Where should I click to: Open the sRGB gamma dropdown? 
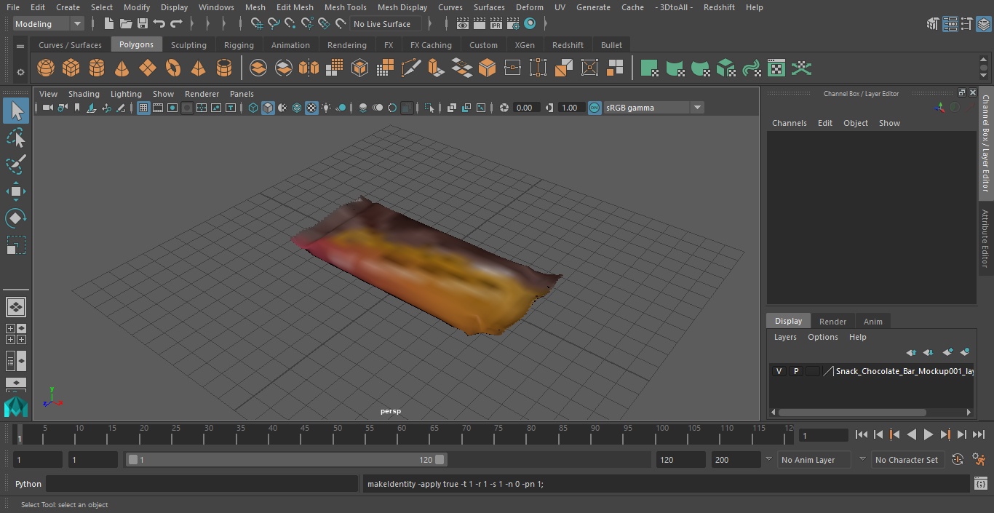coord(653,108)
